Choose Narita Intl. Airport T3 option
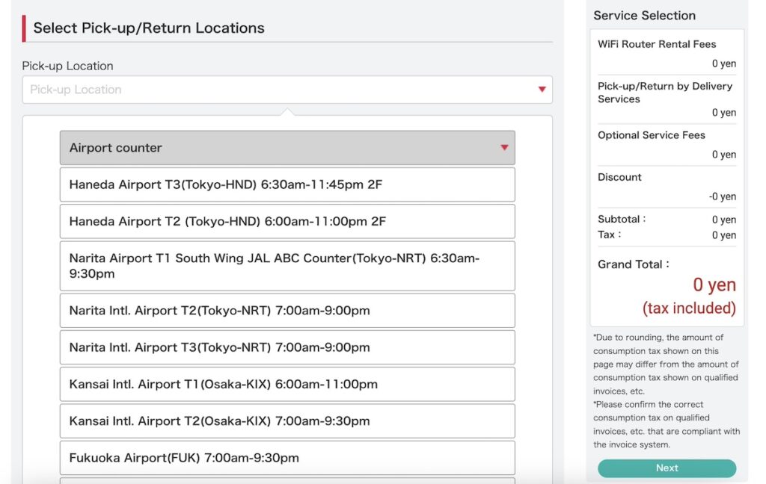This screenshot has height=484, width=766. point(287,347)
